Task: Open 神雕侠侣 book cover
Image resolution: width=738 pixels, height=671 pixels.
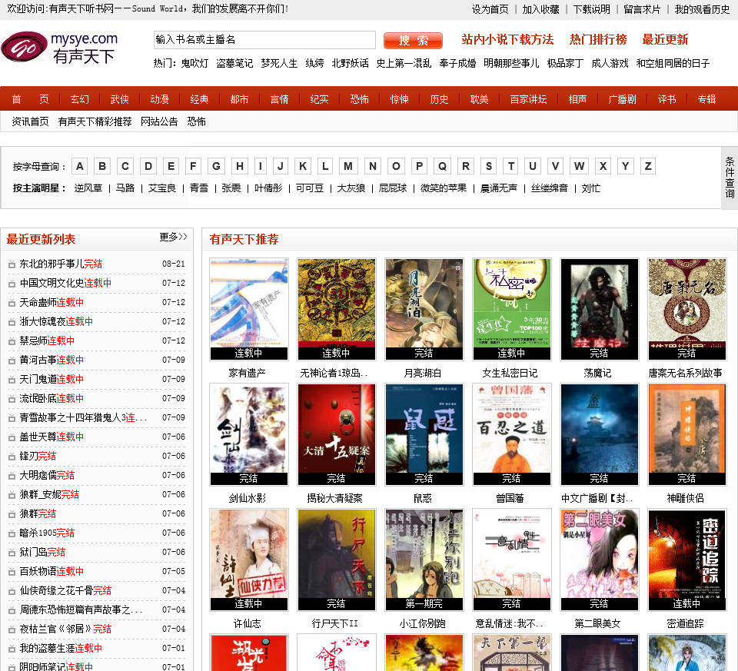Action: [686, 434]
